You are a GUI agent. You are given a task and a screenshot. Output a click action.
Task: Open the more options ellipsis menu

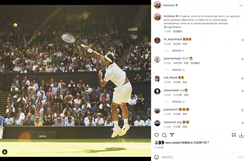click(241, 5)
